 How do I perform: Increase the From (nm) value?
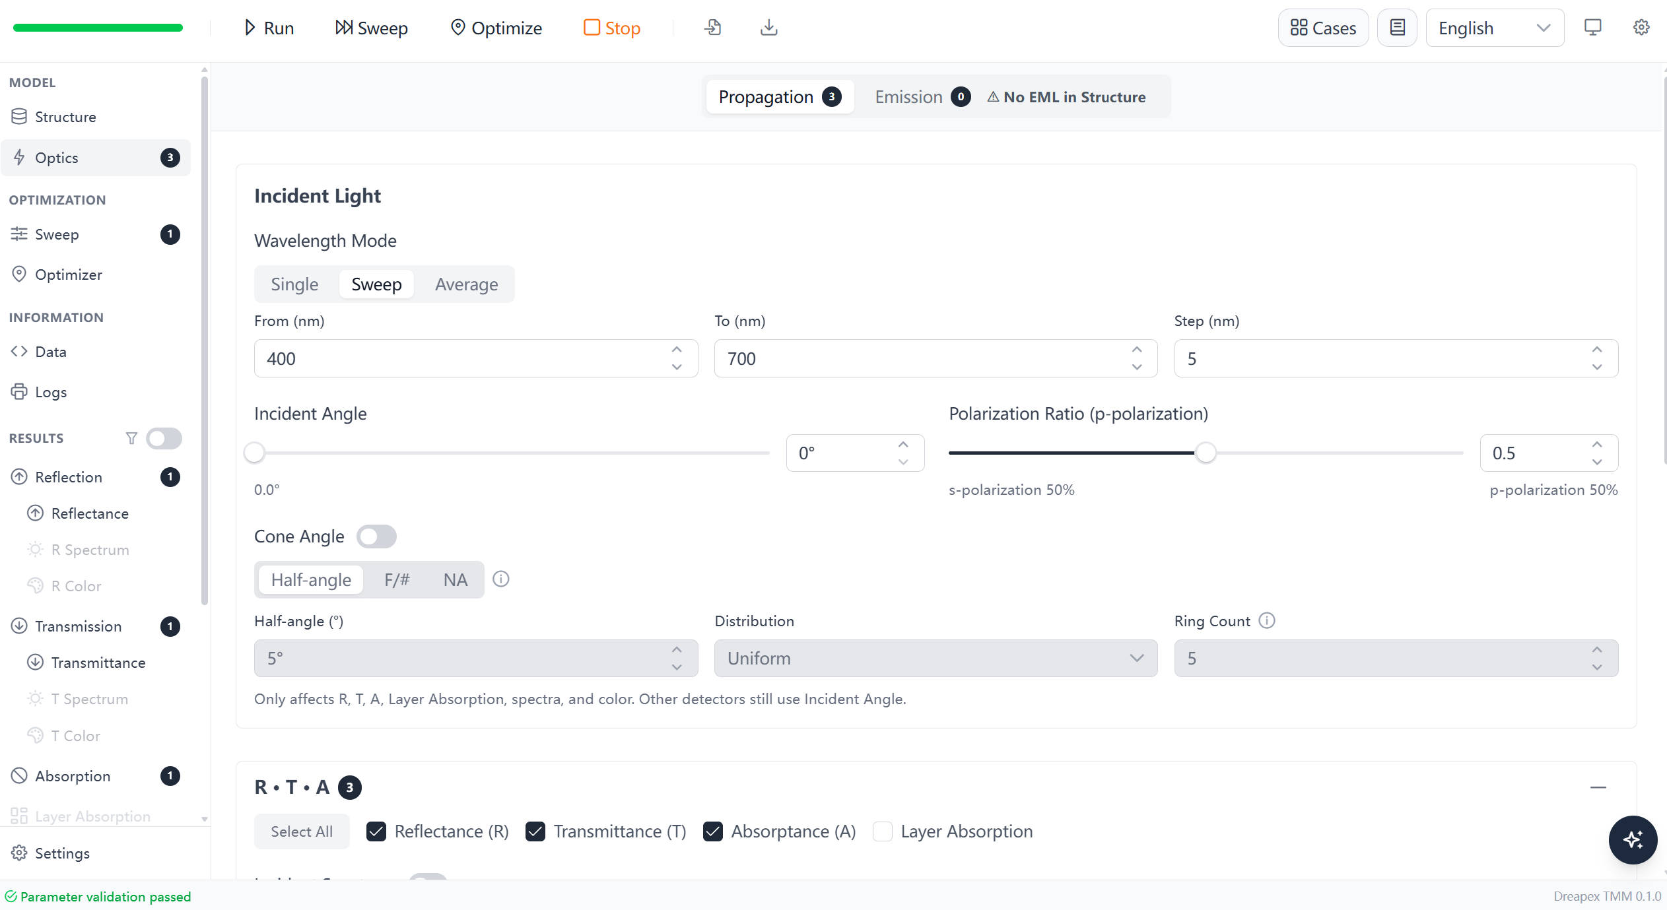point(677,350)
